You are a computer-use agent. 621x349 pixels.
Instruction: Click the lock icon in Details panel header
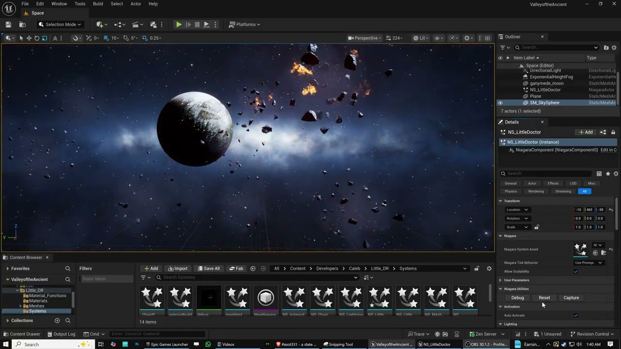tap(613, 132)
